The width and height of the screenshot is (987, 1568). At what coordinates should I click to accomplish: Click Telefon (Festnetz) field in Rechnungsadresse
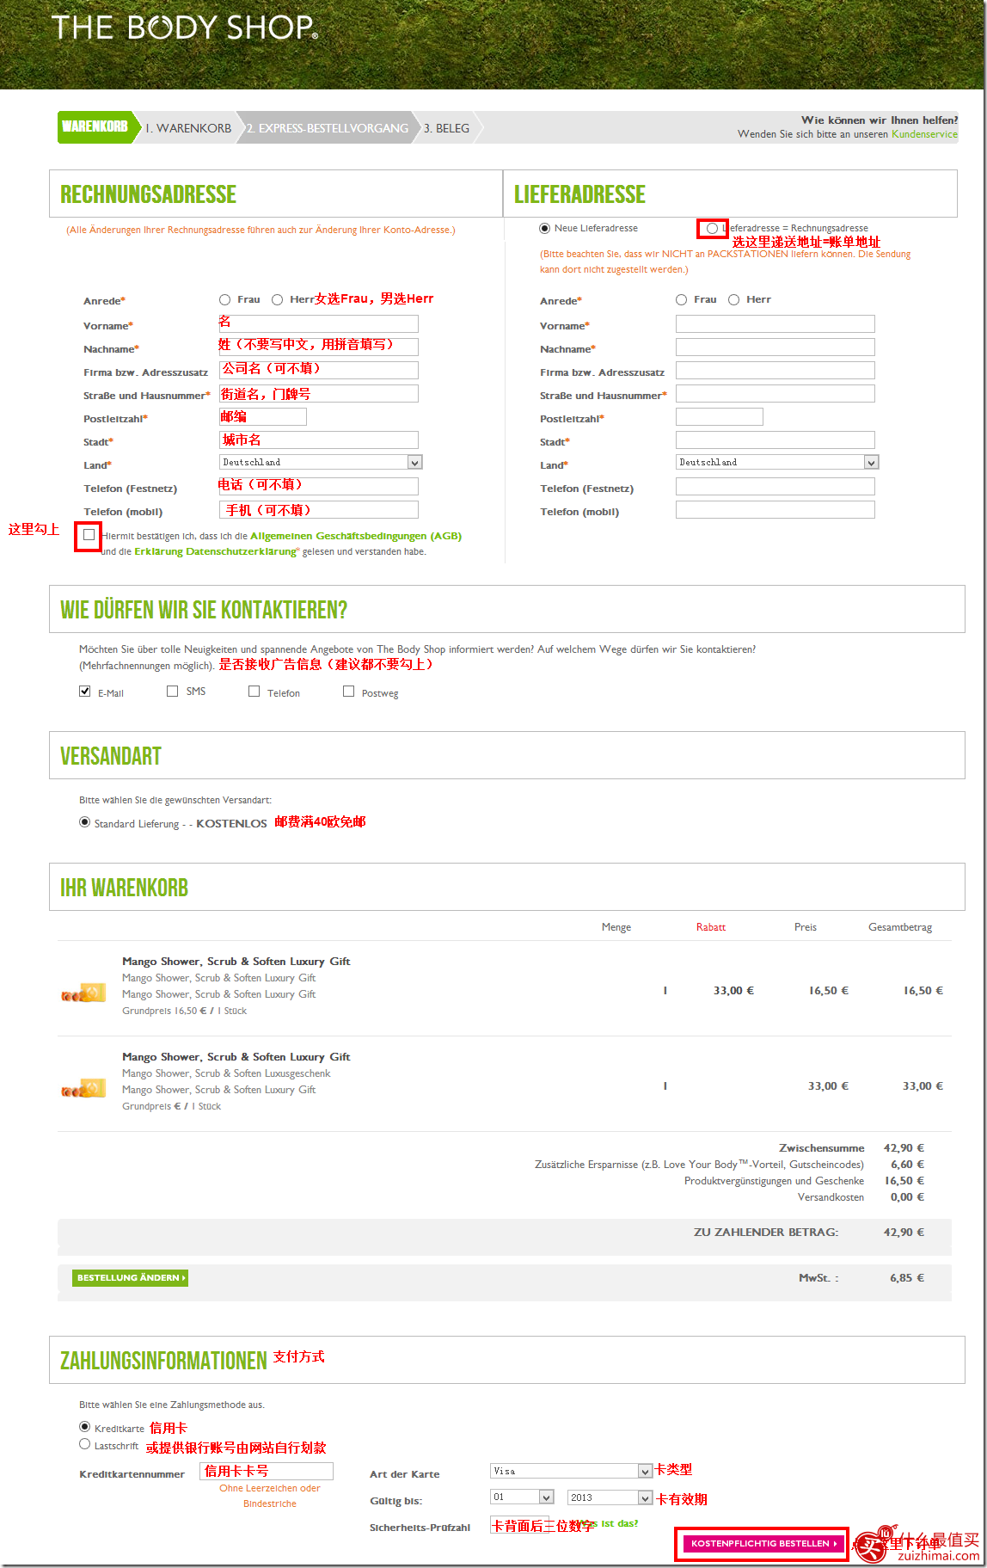[319, 486]
